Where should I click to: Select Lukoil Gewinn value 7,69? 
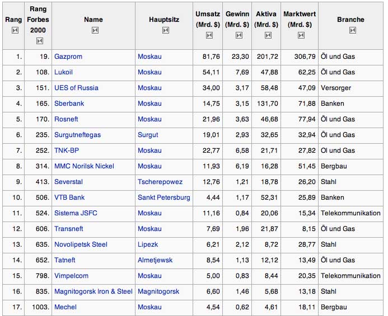coord(242,72)
